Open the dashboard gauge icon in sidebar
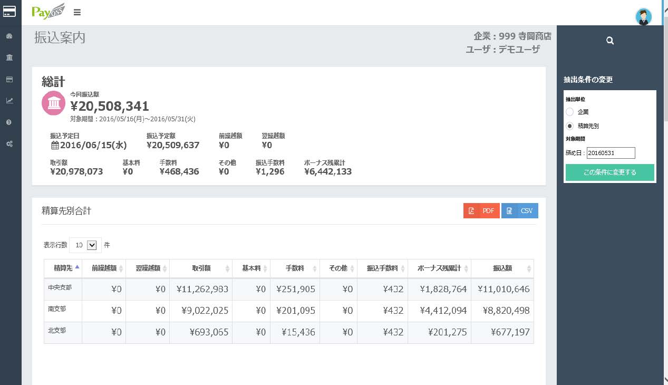This screenshot has height=385, width=668. click(9, 36)
